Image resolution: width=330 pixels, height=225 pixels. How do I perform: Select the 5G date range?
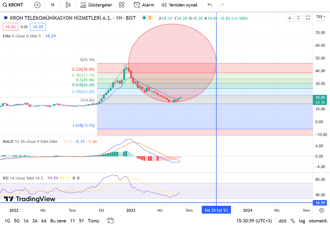(x=17, y=221)
